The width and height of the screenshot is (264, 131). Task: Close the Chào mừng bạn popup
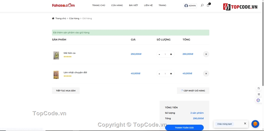point(245,124)
